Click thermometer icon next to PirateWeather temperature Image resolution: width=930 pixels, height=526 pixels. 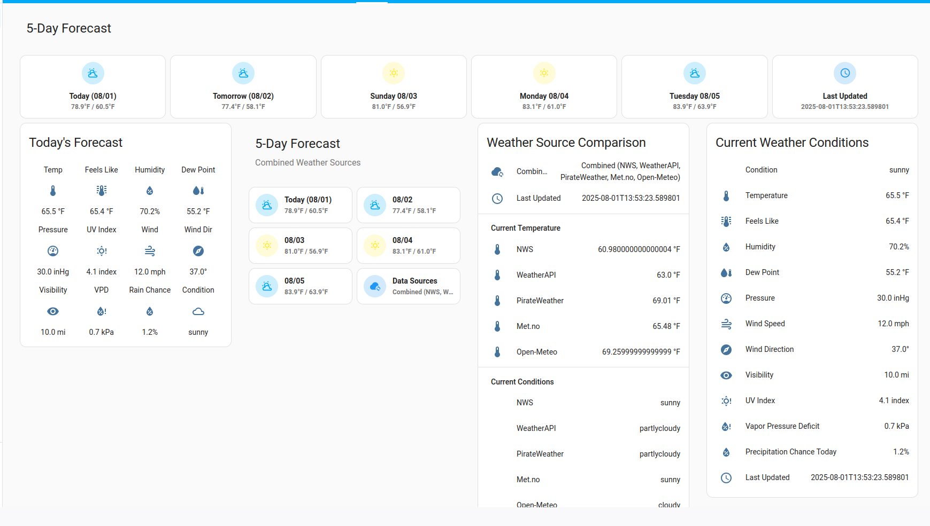click(497, 301)
